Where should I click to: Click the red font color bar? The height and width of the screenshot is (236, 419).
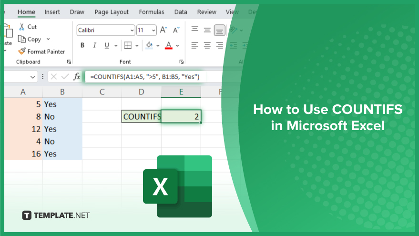[x=169, y=49]
